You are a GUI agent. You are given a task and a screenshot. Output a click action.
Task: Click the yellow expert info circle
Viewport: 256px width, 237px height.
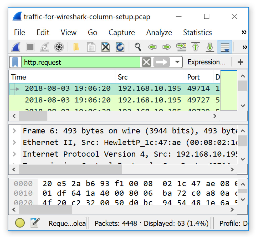point(20,223)
